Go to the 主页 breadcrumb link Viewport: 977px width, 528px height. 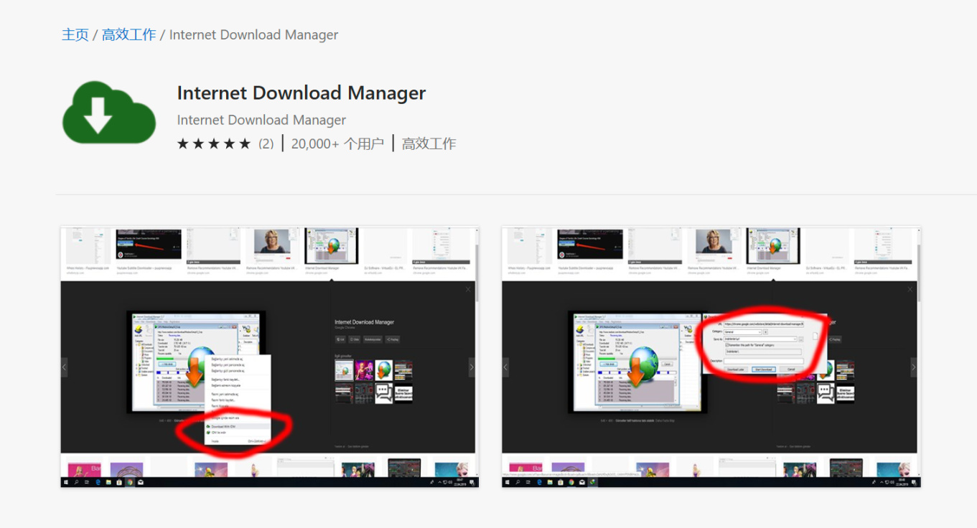75,34
